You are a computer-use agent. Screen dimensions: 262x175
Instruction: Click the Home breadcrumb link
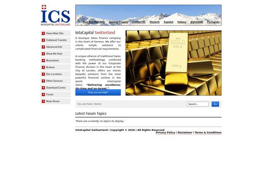(x=97, y=104)
